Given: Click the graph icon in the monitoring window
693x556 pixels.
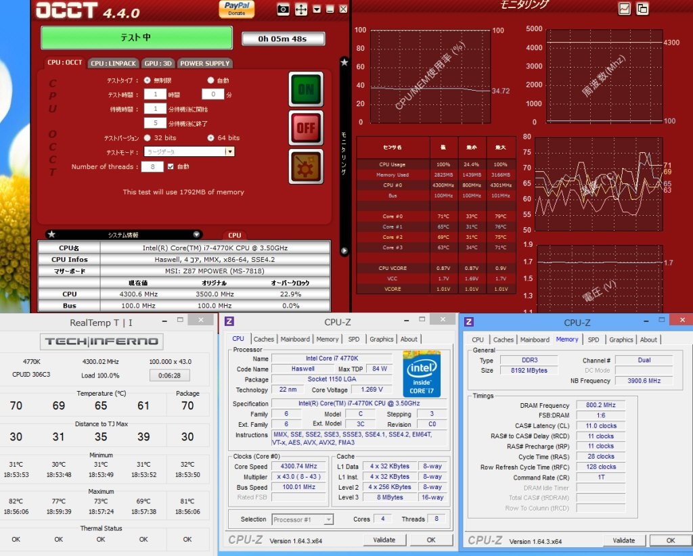Looking at the screenshot, I should pyautogui.click(x=624, y=8).
